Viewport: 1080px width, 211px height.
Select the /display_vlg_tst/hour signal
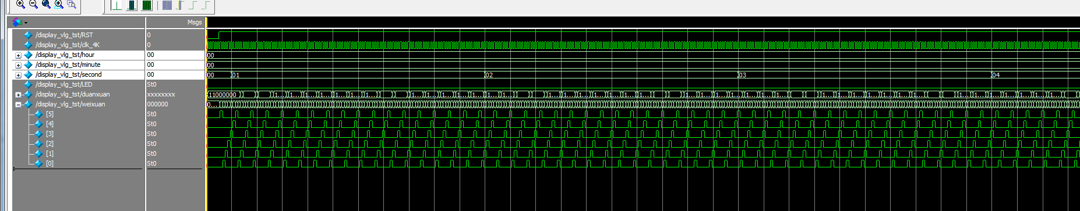point(65,55)
